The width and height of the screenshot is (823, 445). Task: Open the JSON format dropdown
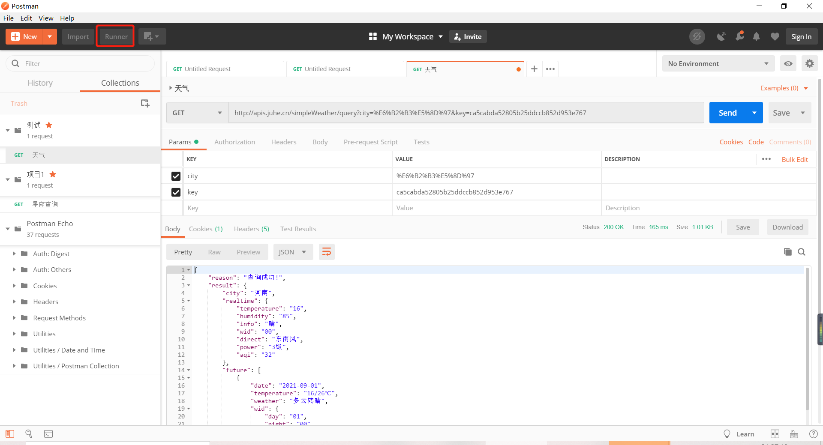293,252
